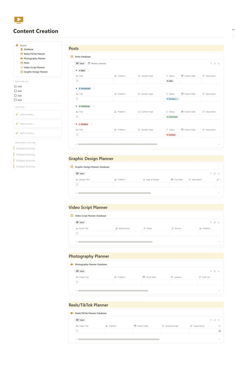Image resolution: width=236 pixels, height=379 pixels.
Task: Click Type of Design column header
Action: tap(151, 180)
